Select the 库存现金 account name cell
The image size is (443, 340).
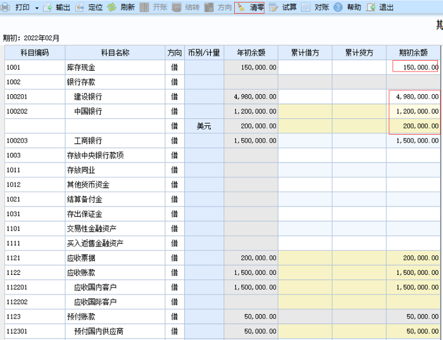click(x=115, y=68)
